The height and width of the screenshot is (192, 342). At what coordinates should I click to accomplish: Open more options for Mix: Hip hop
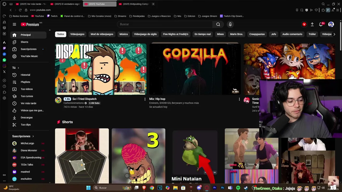coord(239,99)
